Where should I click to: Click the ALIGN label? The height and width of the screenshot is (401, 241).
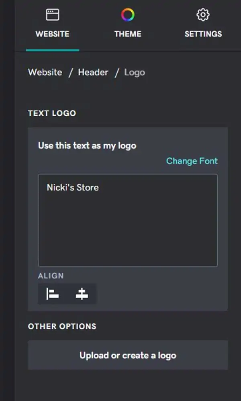[51, 276]
